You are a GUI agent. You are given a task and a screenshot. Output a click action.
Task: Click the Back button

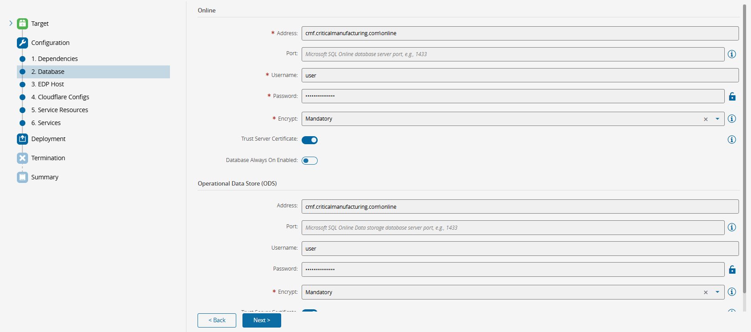[217, 320]
